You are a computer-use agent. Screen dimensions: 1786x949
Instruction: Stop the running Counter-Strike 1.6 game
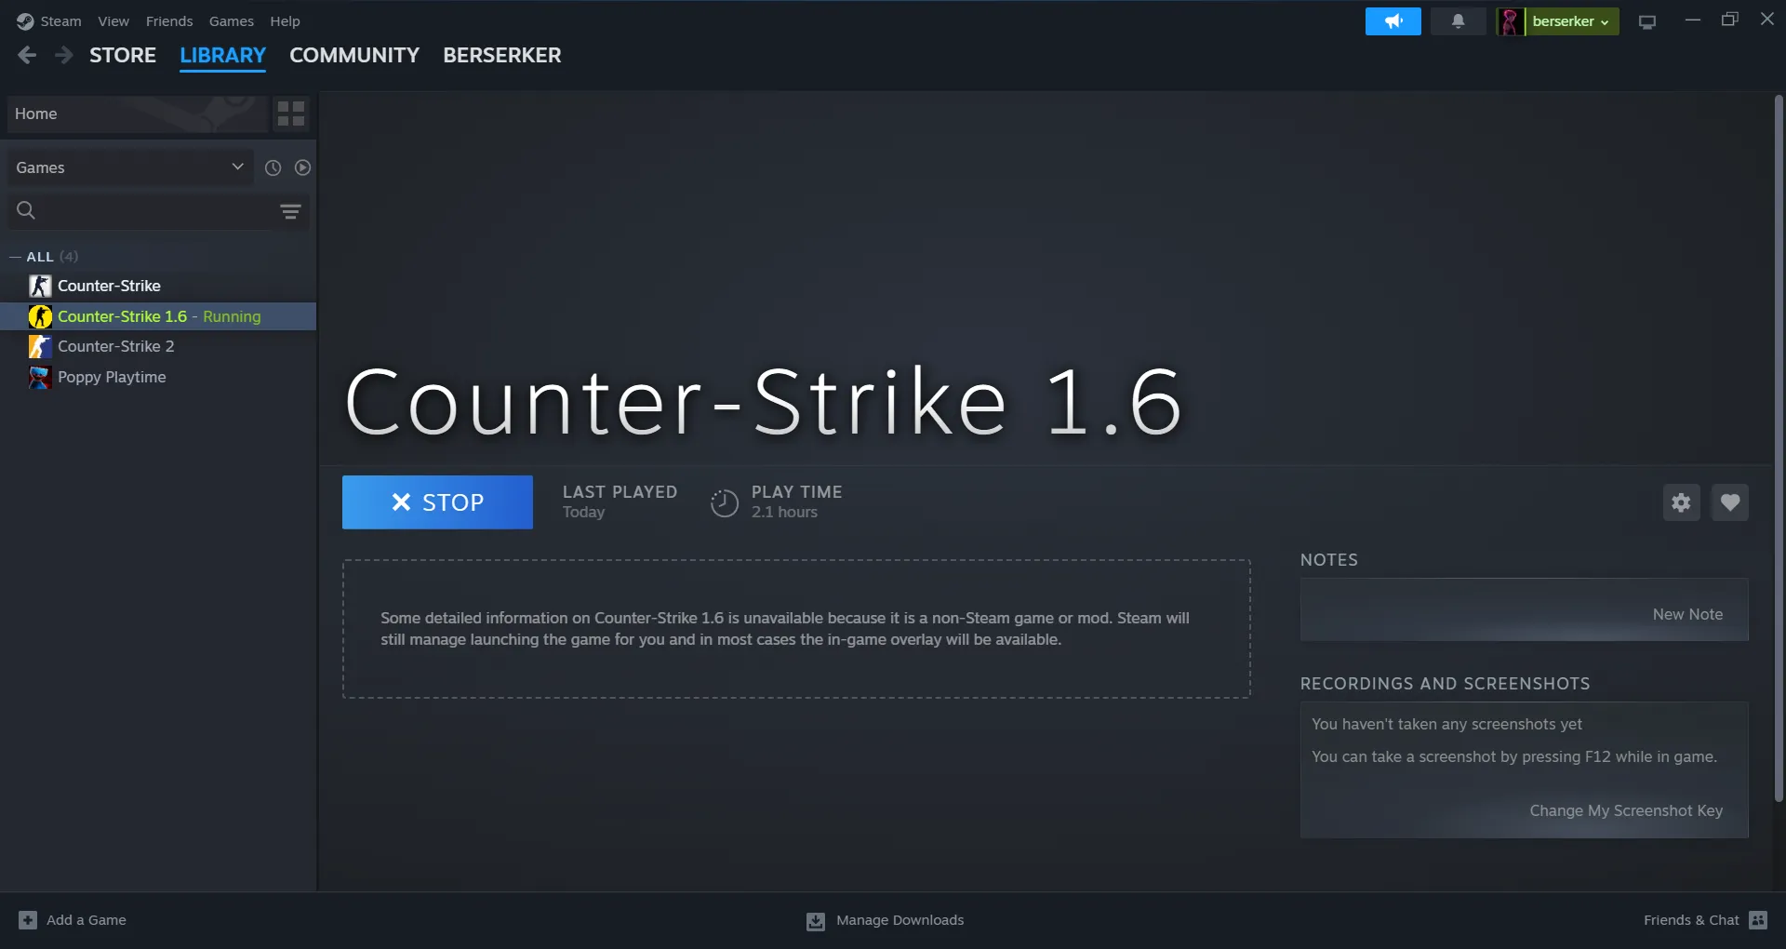pyautogui.click(x=437, y=502)
